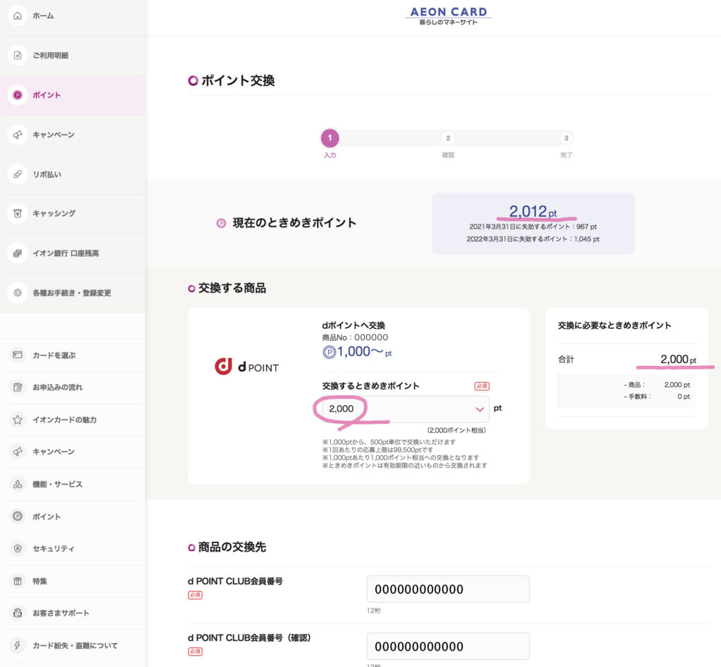Click the megaphone icon beside lower キャンペーン
Viewport: 721px width, 667px height.
pos(18,452)
